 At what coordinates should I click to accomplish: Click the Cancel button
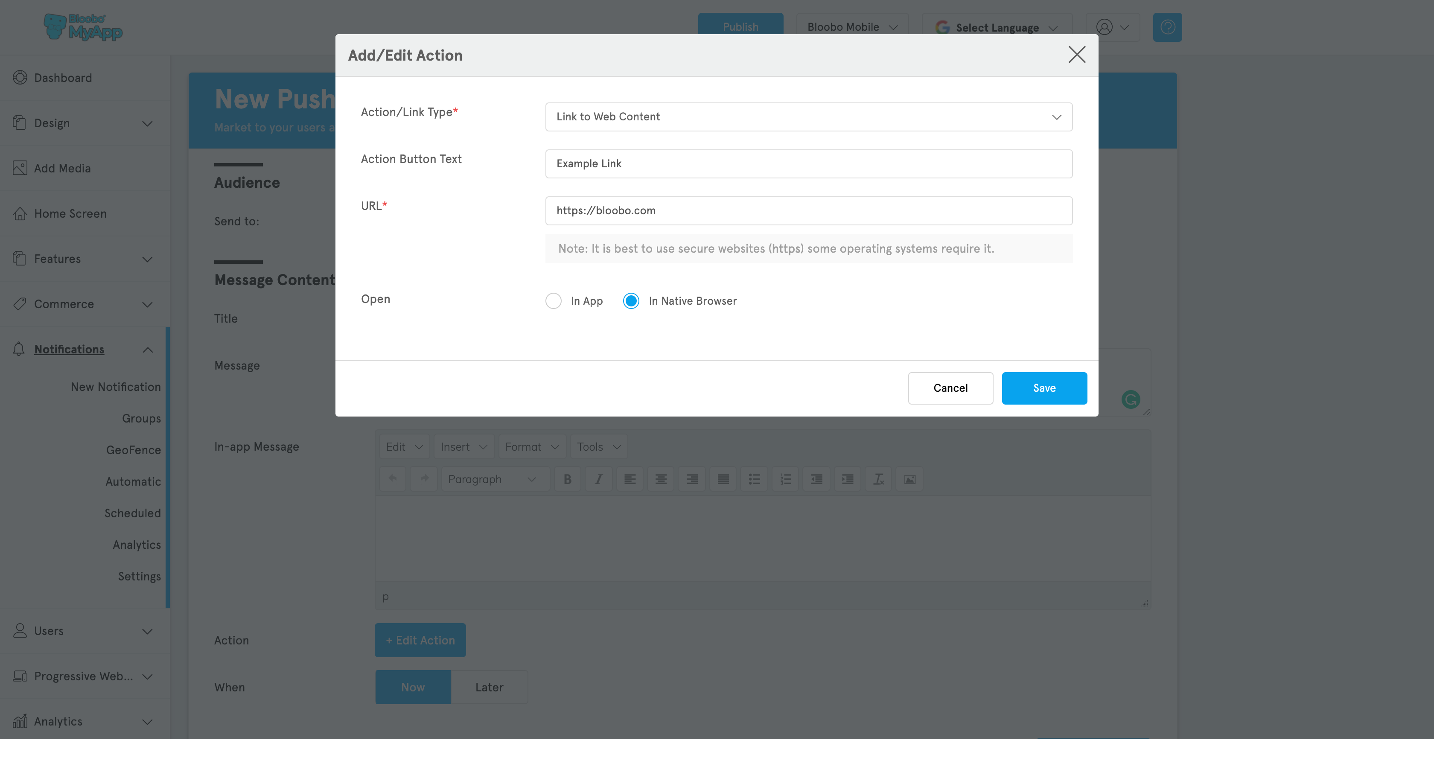pyautogui.click(x=950, y=388)
